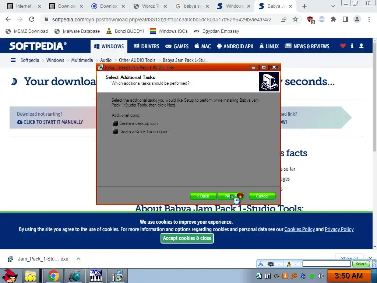This screenshot has height=283, width=377.
Task: Open the file folder taskbar icon
Action: click(x=31, y=276)
